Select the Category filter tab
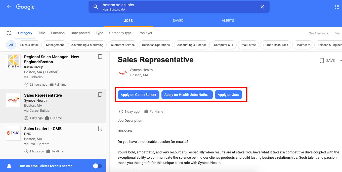Viewport: 342px width, 172px height. pyautogui.click(x=25, y=33)
